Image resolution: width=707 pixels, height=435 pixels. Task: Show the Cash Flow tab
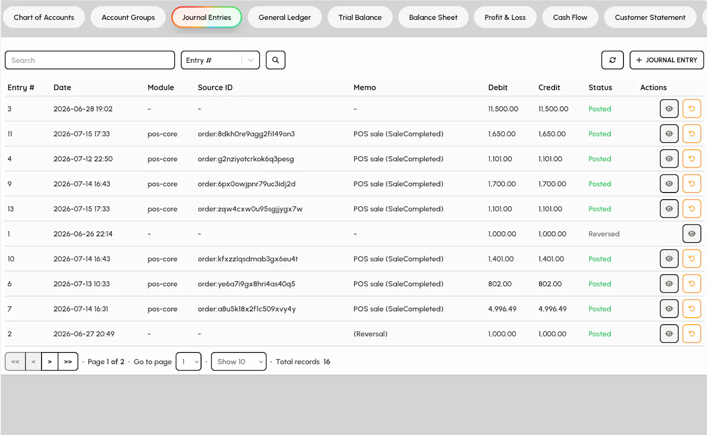click(570, 17)
